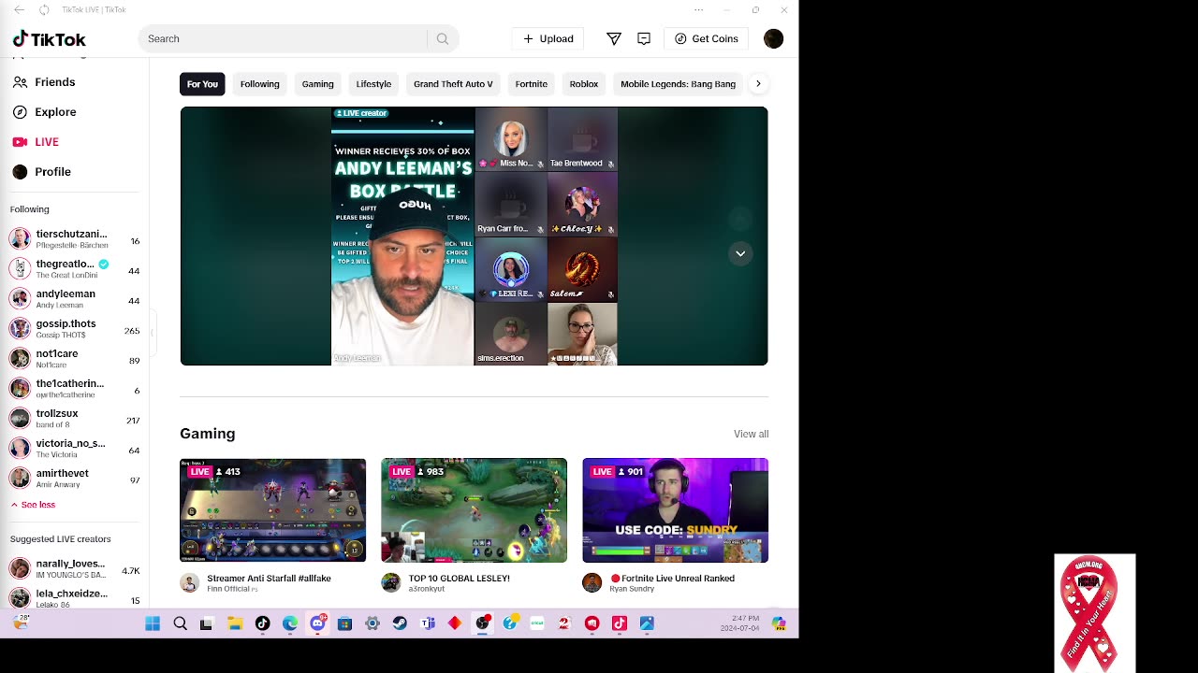
Task: Reload the TikTok page
Action: tap(44, 9)
